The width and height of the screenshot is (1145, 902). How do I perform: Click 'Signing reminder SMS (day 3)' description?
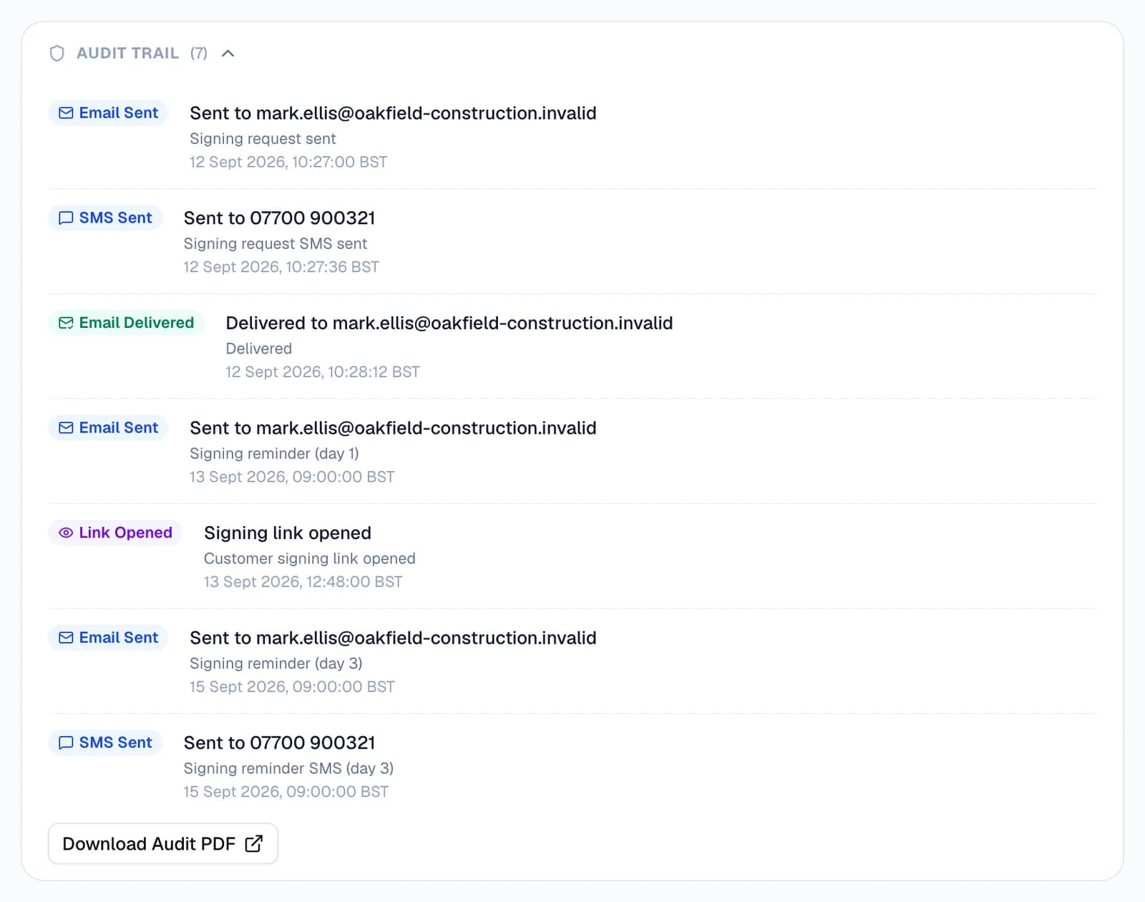(288, 769)
